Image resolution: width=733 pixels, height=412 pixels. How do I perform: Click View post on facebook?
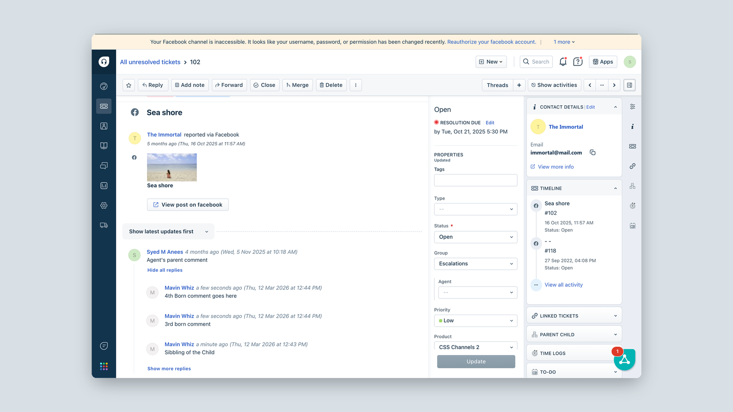[188, 205]
